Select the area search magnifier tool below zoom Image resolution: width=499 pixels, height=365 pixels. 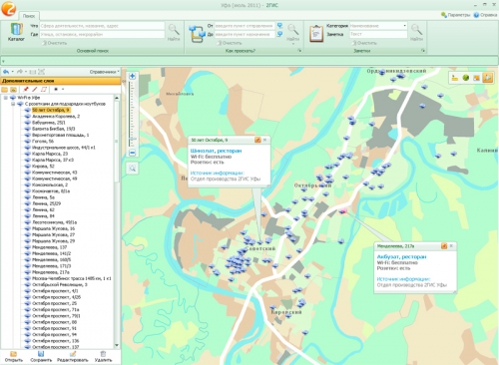(x=132, y=169)
